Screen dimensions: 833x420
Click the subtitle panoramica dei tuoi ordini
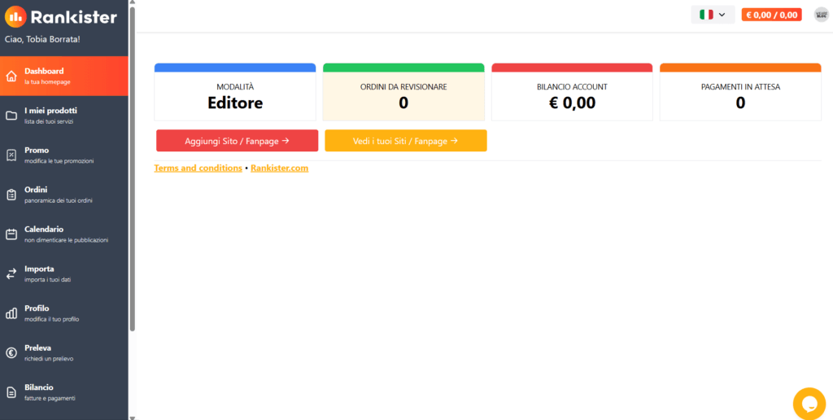click(x=59, y=201)
